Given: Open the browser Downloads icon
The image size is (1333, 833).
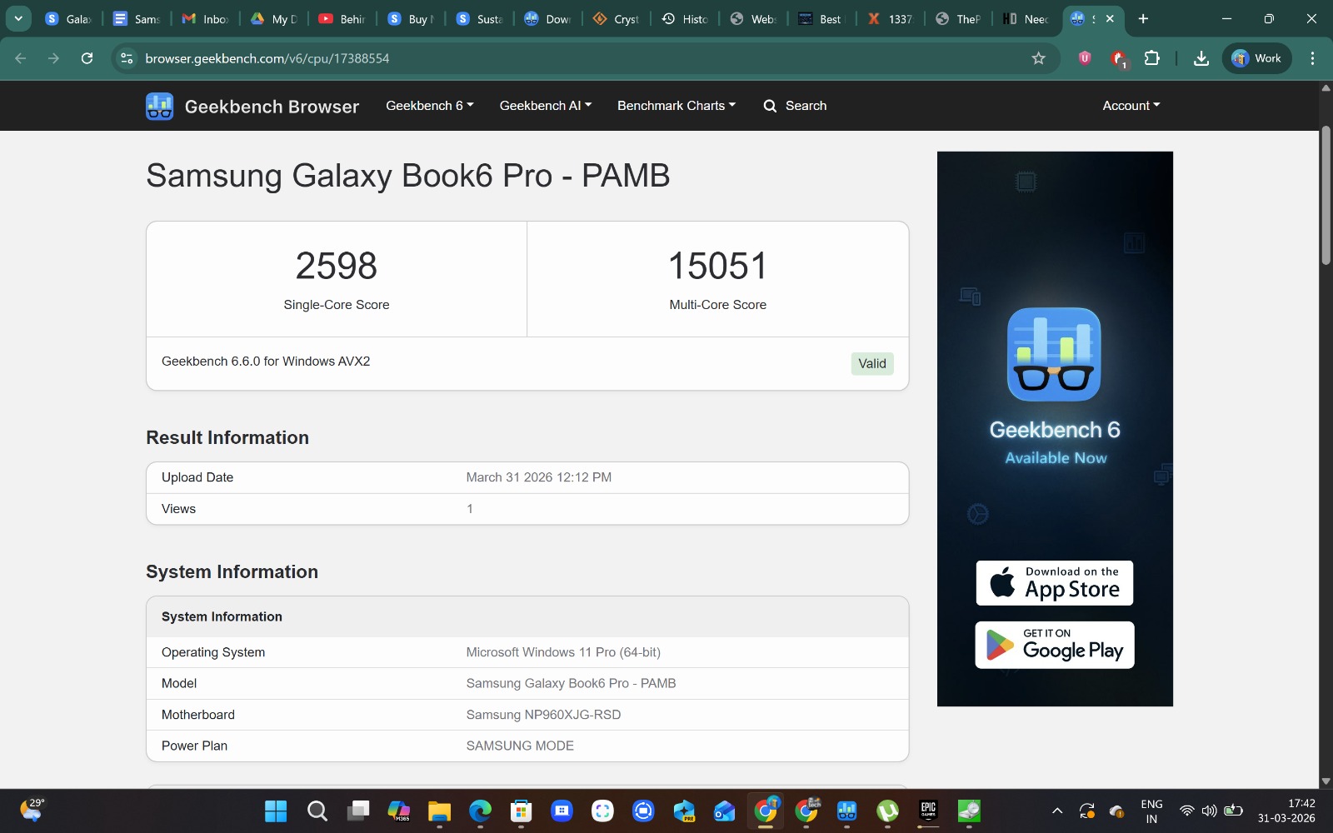Looking at the screenshot, I should point(1201,58).
